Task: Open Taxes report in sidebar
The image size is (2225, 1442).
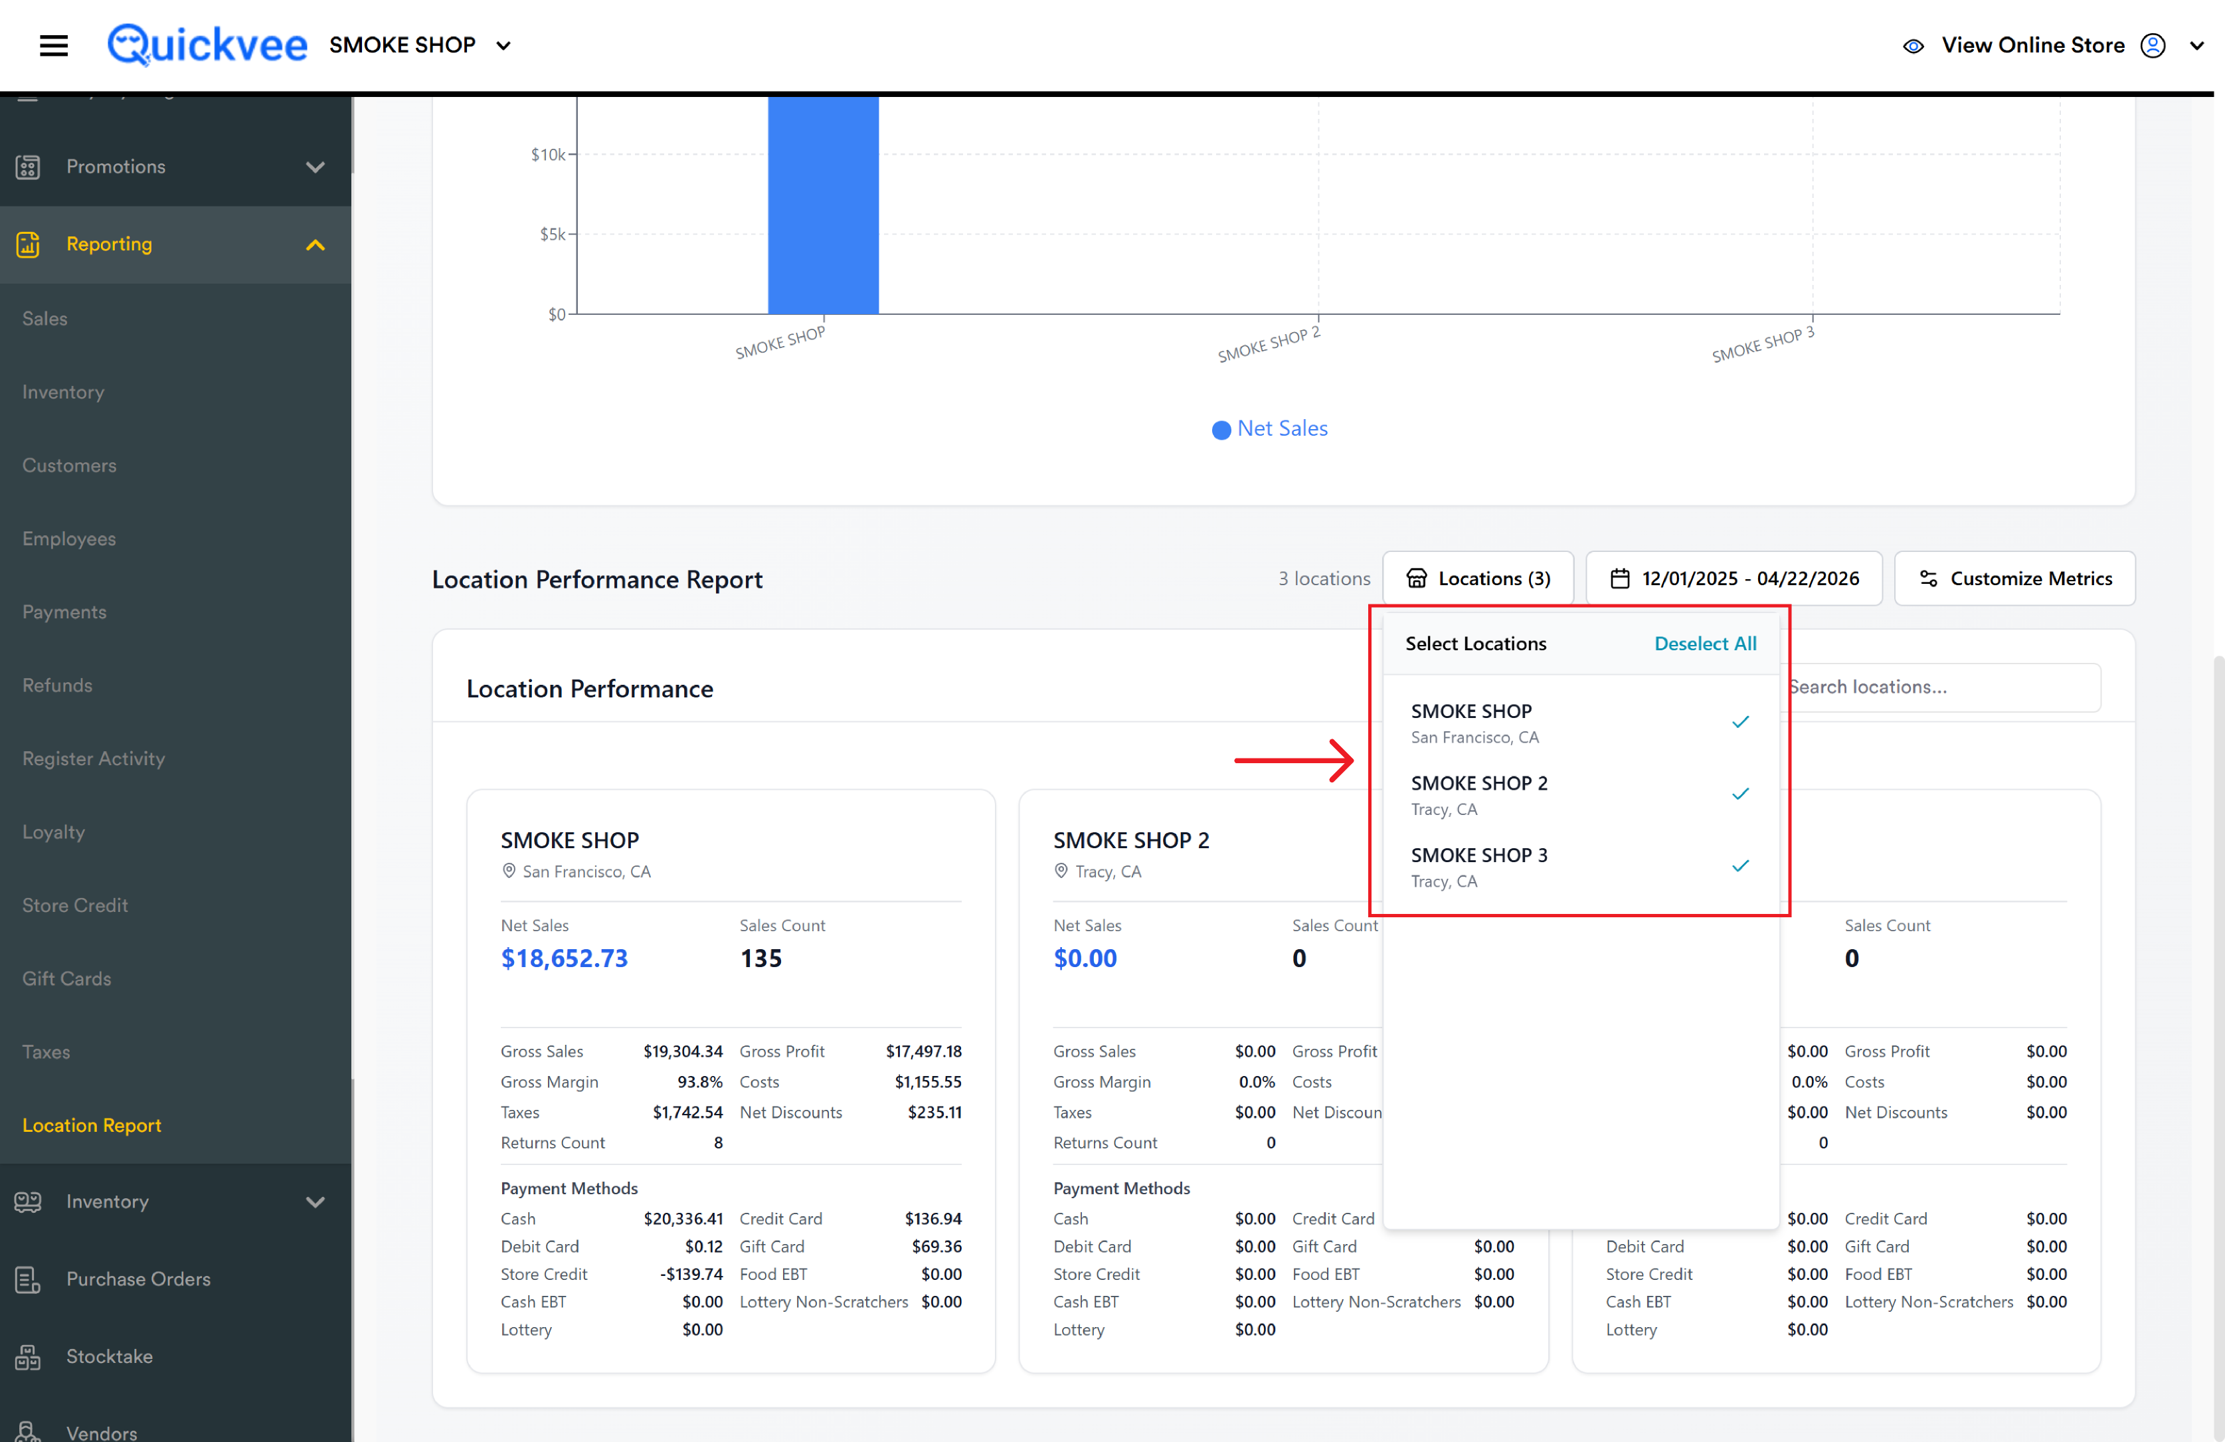Action: coord(46,1052)
